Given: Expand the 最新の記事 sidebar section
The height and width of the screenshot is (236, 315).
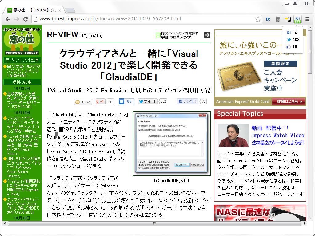Looking at the screenshot, I should point(22,82).
